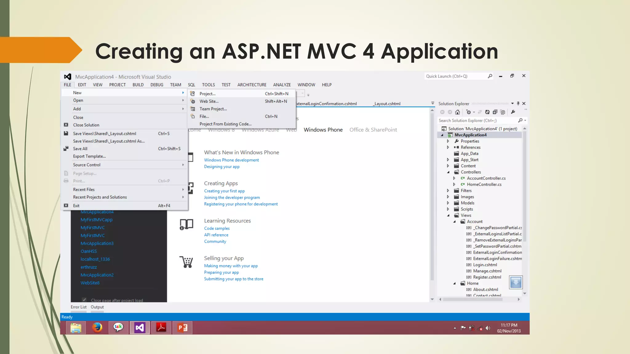Expand the Models folder
This screenshot has height=354, width=630.
click(448, 203)
